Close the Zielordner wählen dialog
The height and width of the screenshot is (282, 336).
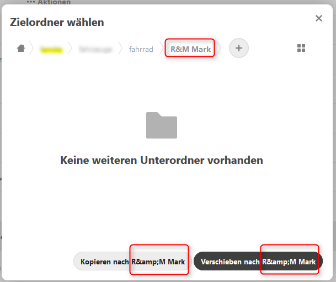[319, 18]
